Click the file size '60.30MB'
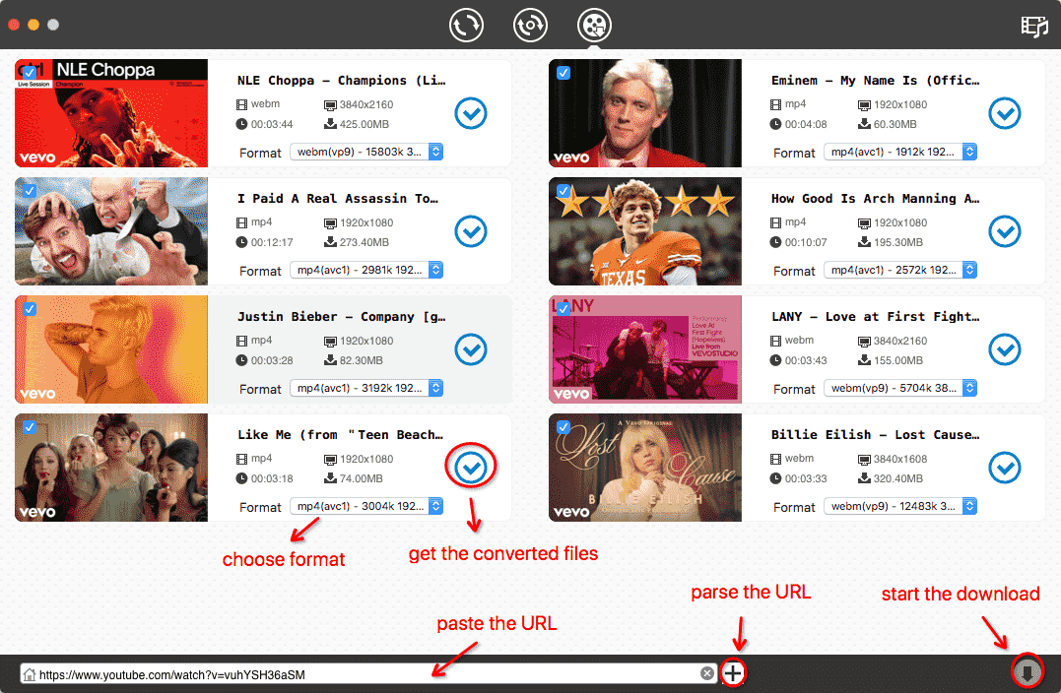 895,124
